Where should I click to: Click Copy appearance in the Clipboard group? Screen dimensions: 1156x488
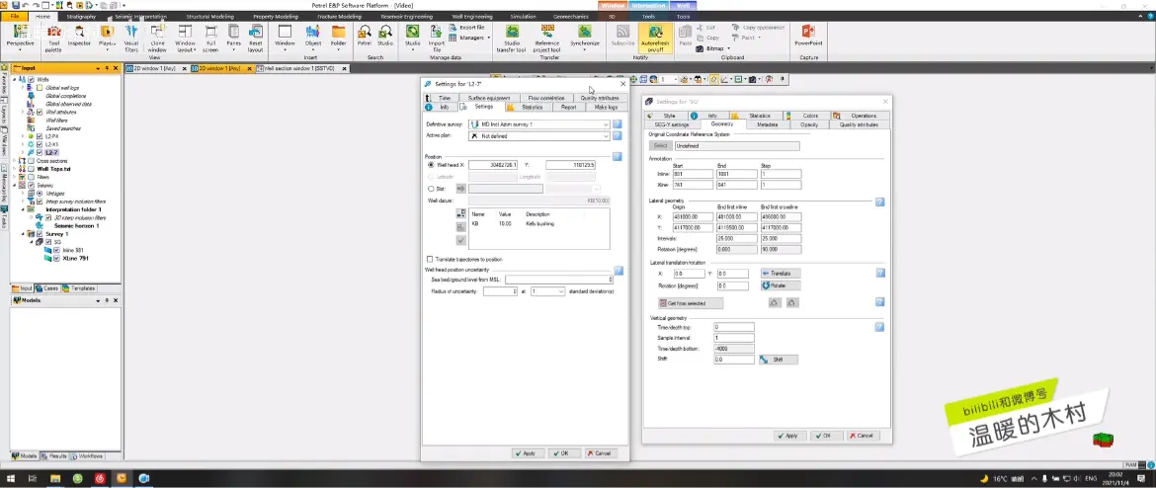(x=759, y=28)
